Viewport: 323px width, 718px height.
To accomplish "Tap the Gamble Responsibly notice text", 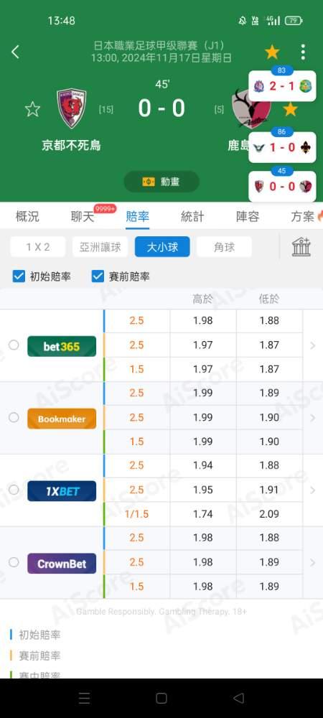I will point(161,612).
